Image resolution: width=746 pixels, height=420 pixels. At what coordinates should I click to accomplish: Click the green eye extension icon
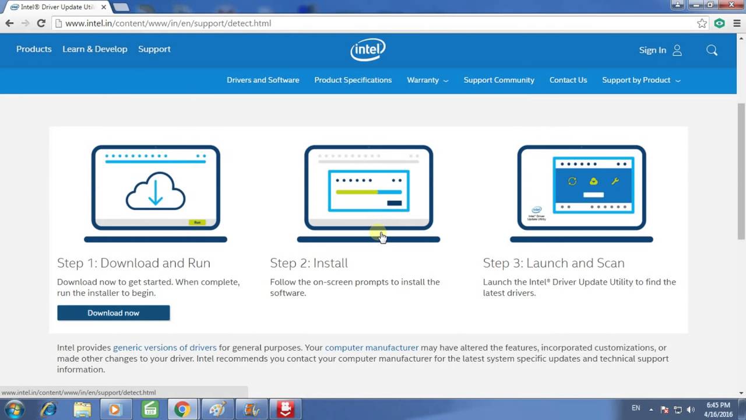tap(720, 23)
